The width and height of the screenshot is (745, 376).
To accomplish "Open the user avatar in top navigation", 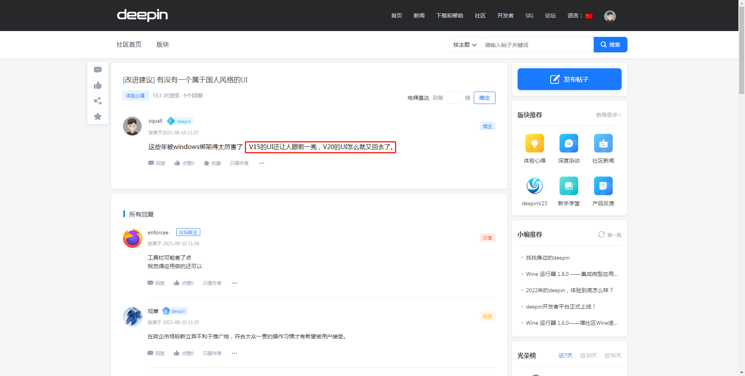I will (610, 16).
